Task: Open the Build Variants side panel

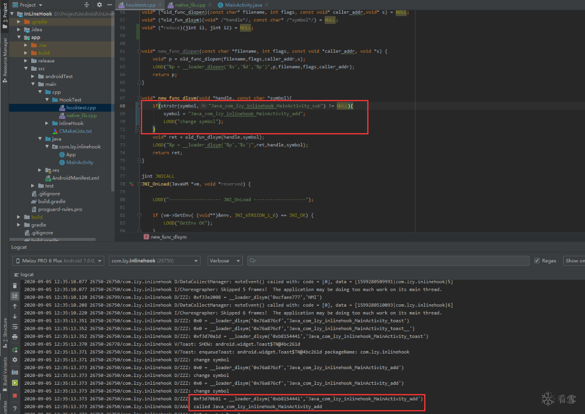Action: pyautogui.click(x=5, y=371)
